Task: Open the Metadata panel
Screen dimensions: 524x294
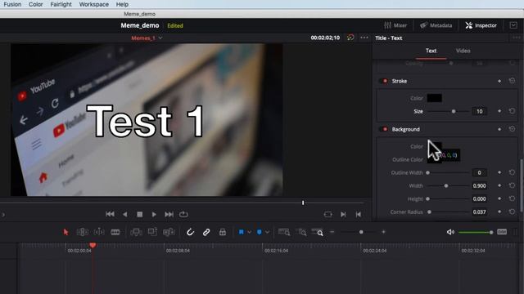Action: [x=436, y=25]
